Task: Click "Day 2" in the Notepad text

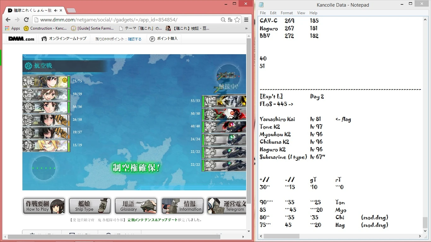Action: point(317,96)
